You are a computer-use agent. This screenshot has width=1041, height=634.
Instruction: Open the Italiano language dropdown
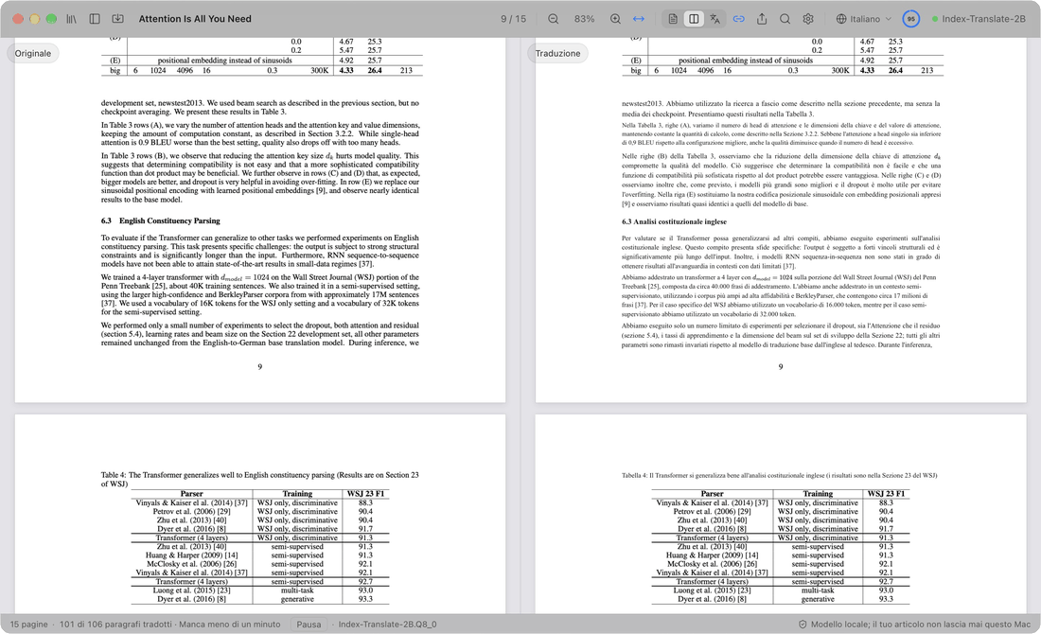[x=864, y=19]
